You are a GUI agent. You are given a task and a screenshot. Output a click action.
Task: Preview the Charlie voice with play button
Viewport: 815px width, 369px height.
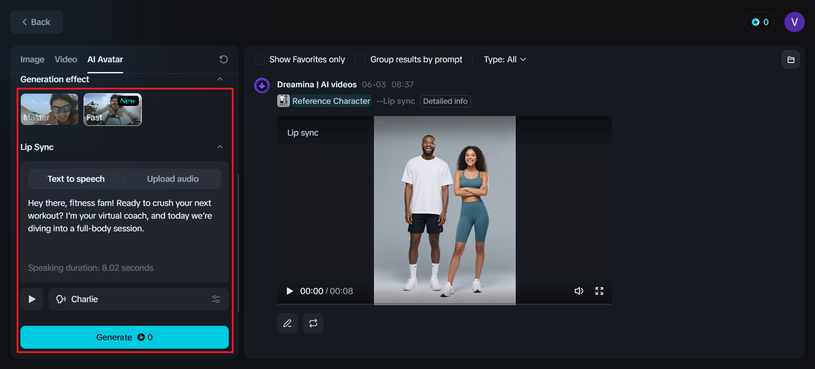pyautogui.click(x=32, y=299)
